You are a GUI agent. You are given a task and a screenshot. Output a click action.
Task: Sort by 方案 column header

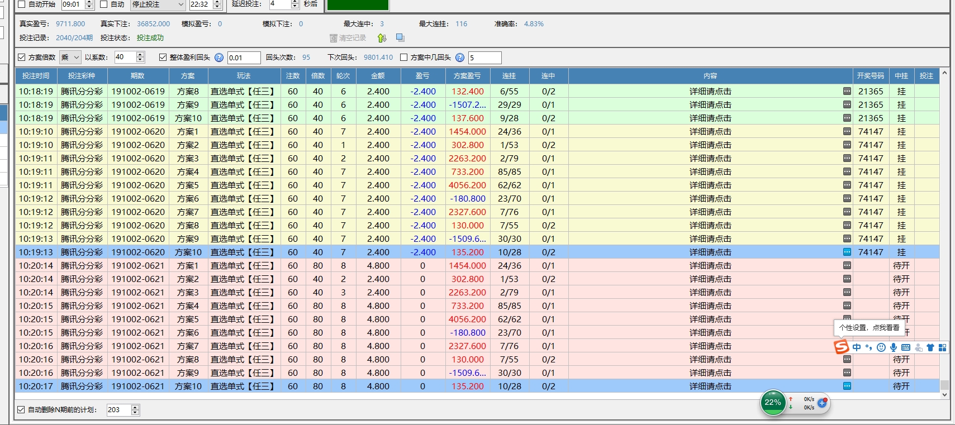coord(188,76)
